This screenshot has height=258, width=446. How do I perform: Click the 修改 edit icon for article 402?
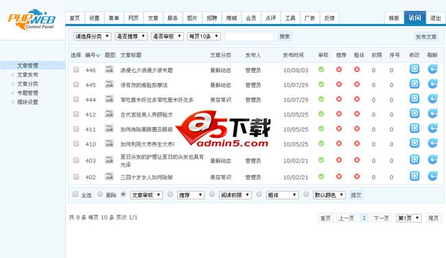pos(414,176)
